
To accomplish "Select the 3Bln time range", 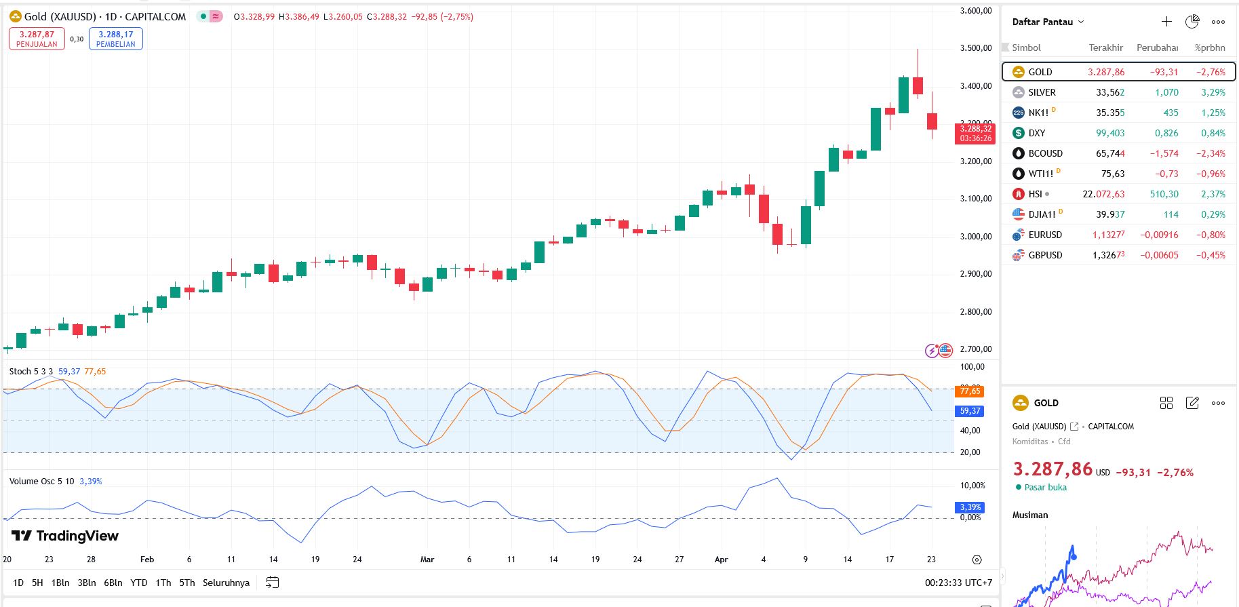I will (87, 583).
